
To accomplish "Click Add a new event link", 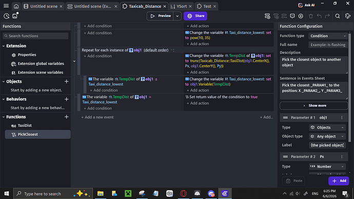I will [x=97, y=117].
